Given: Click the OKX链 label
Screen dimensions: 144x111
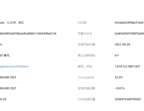Looking at the screenshot, I should pos(82,22).
